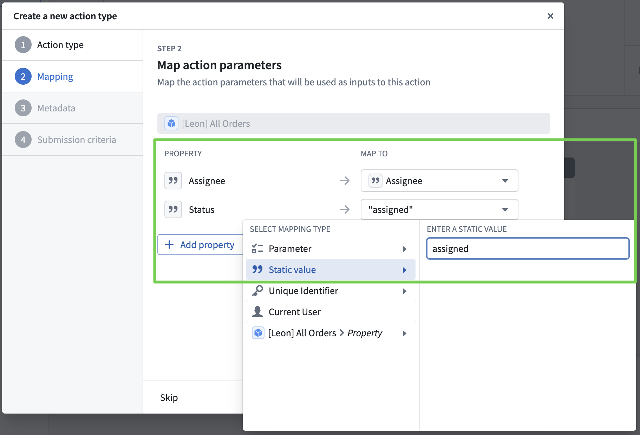Expand the Unique Identifier submenu arrow

(x=405, y=291)
